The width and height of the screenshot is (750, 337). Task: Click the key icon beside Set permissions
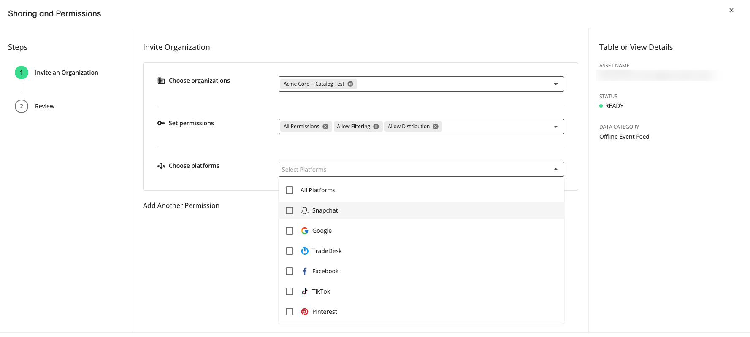pos(161,123)
